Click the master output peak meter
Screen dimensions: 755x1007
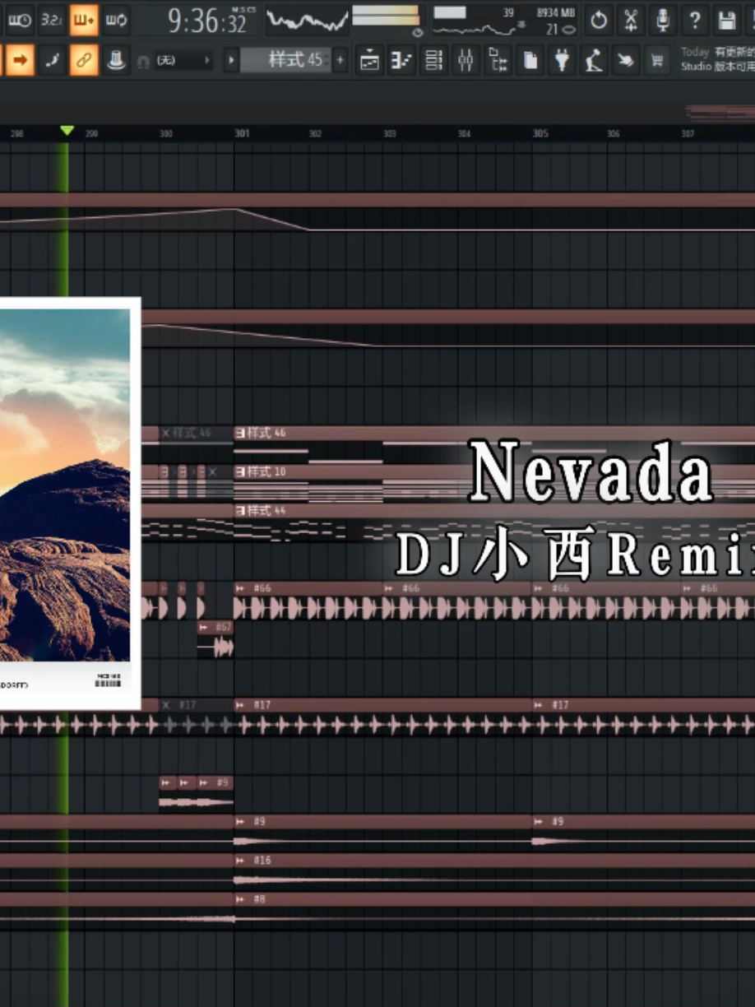tap(386, 16)
